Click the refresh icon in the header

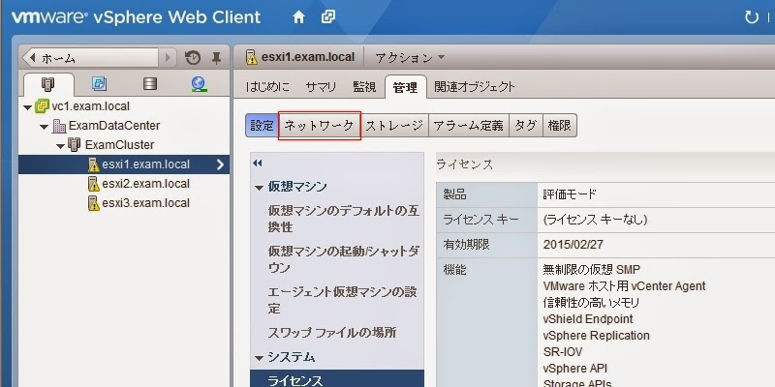[x=752, y=17]
